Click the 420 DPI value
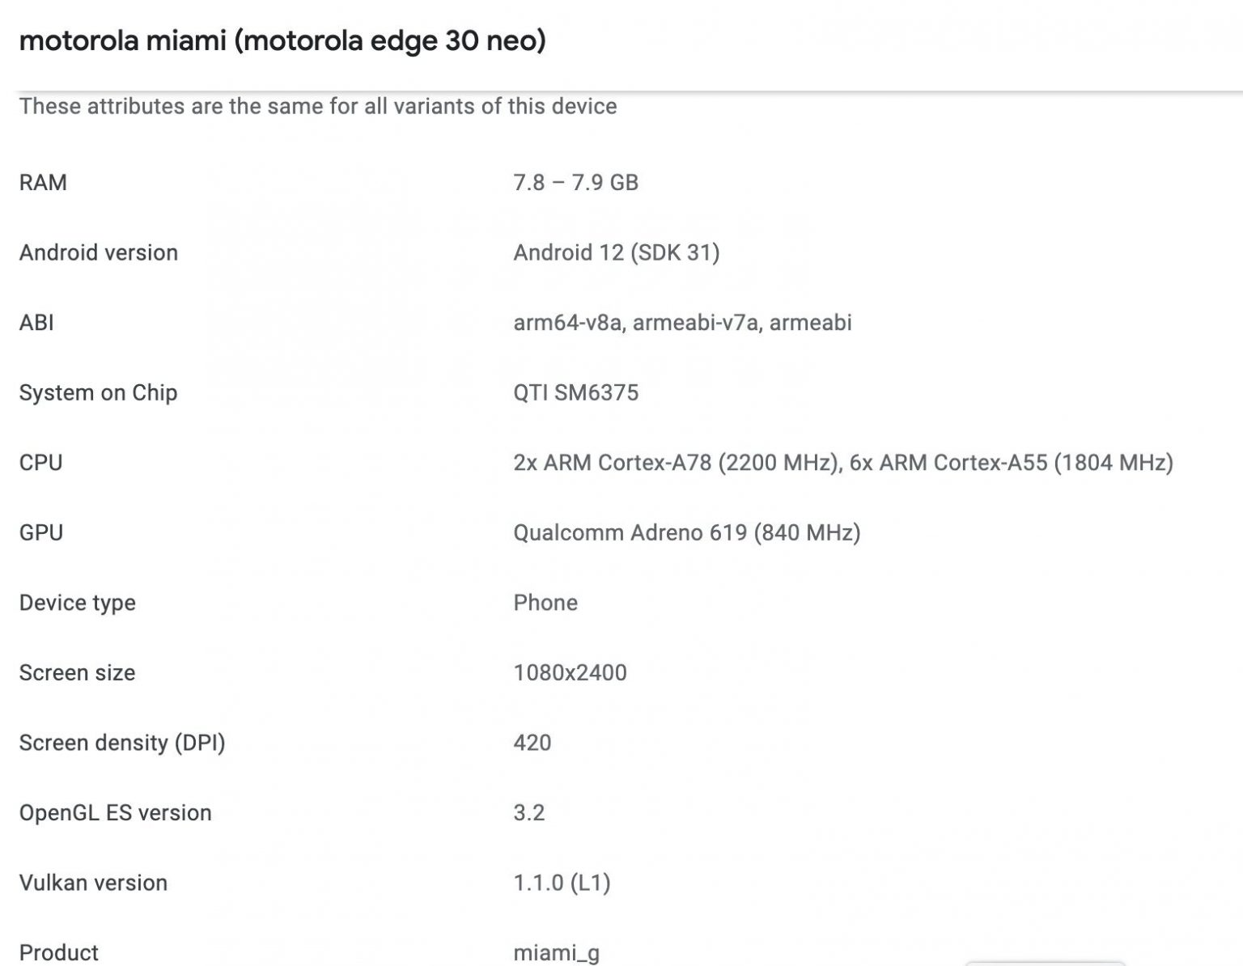 click(532, 743)
